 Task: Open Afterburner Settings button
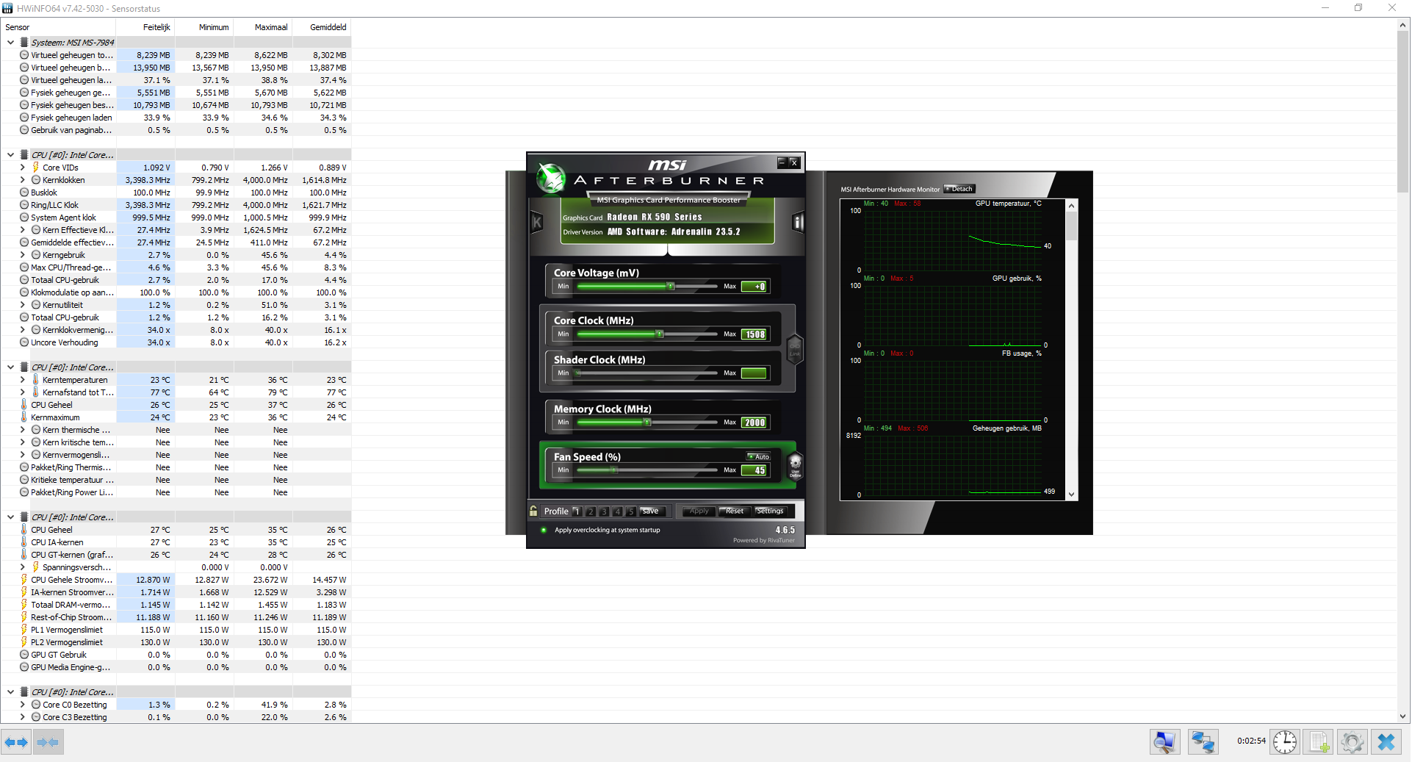(x=770, y=511)
